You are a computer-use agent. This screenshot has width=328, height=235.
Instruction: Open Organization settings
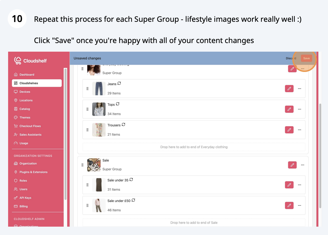(37, 164)
